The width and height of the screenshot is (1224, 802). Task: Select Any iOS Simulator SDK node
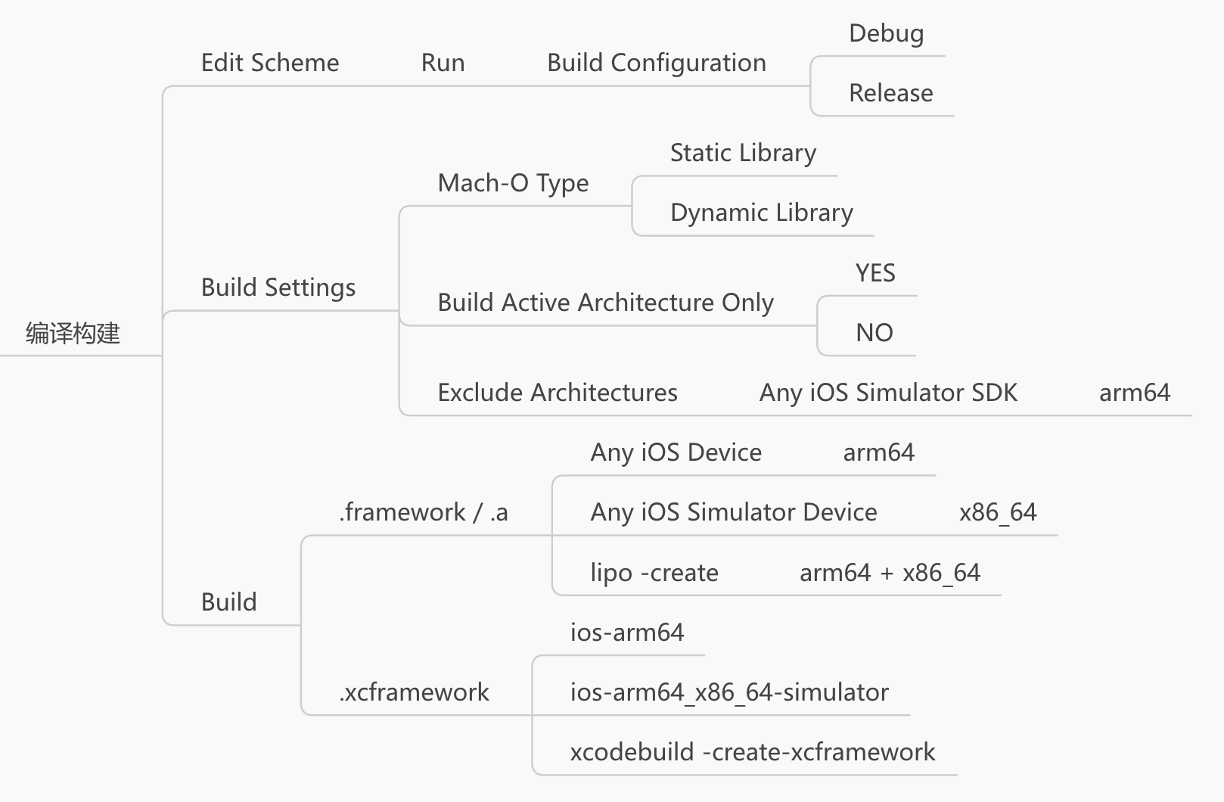point(888,393)
